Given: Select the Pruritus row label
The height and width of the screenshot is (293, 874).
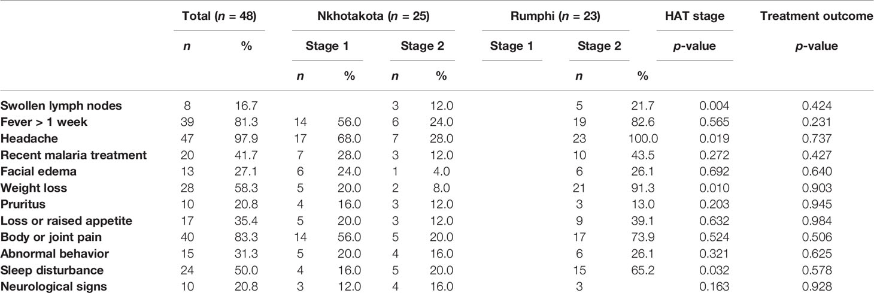Looking at the screenshot, I should 24,204.
